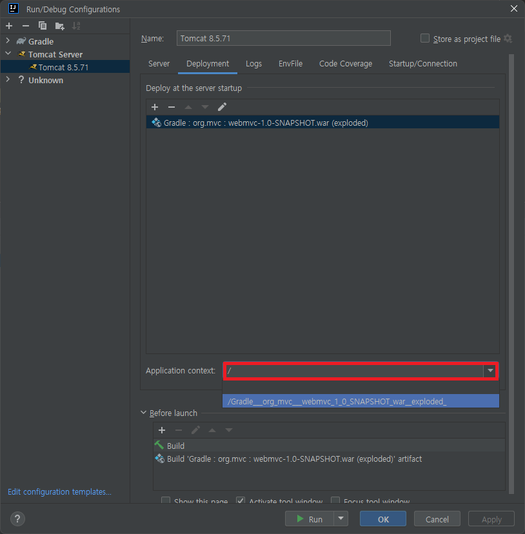Expand the Unknown configurations node

(x=8, y=79)
